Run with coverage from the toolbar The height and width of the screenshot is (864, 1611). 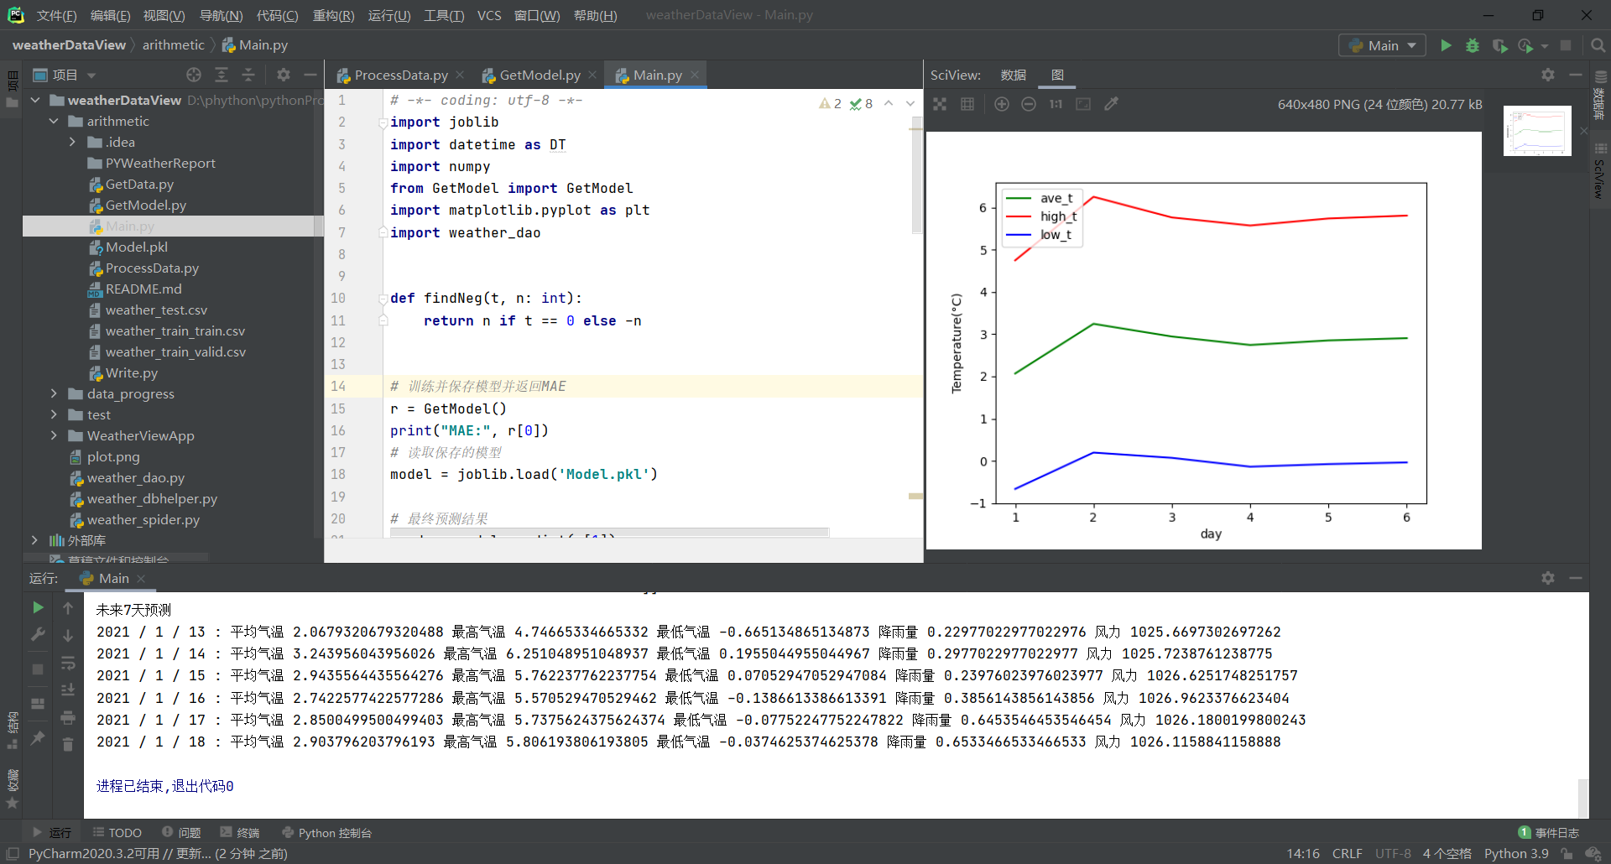click(x=1499, y=45)
